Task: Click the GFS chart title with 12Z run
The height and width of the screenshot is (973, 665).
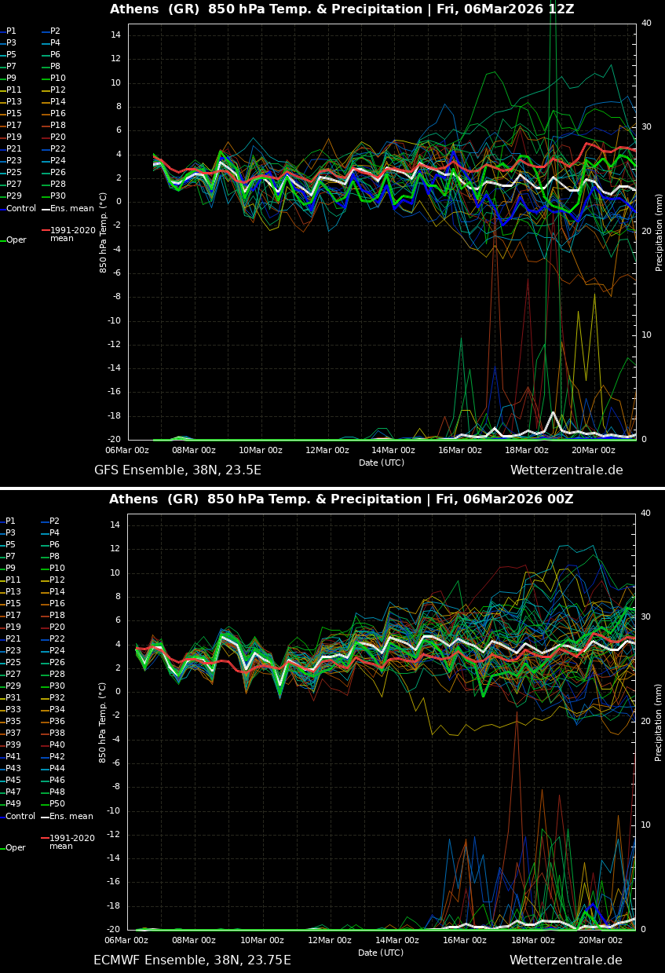Action: [x=342, y=9]
